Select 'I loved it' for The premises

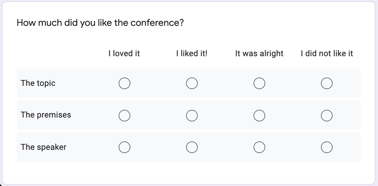pos(124,115)
